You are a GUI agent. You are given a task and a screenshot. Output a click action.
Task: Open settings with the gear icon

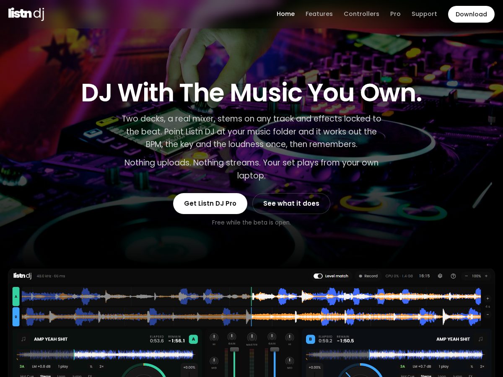(x=440, y=276)
